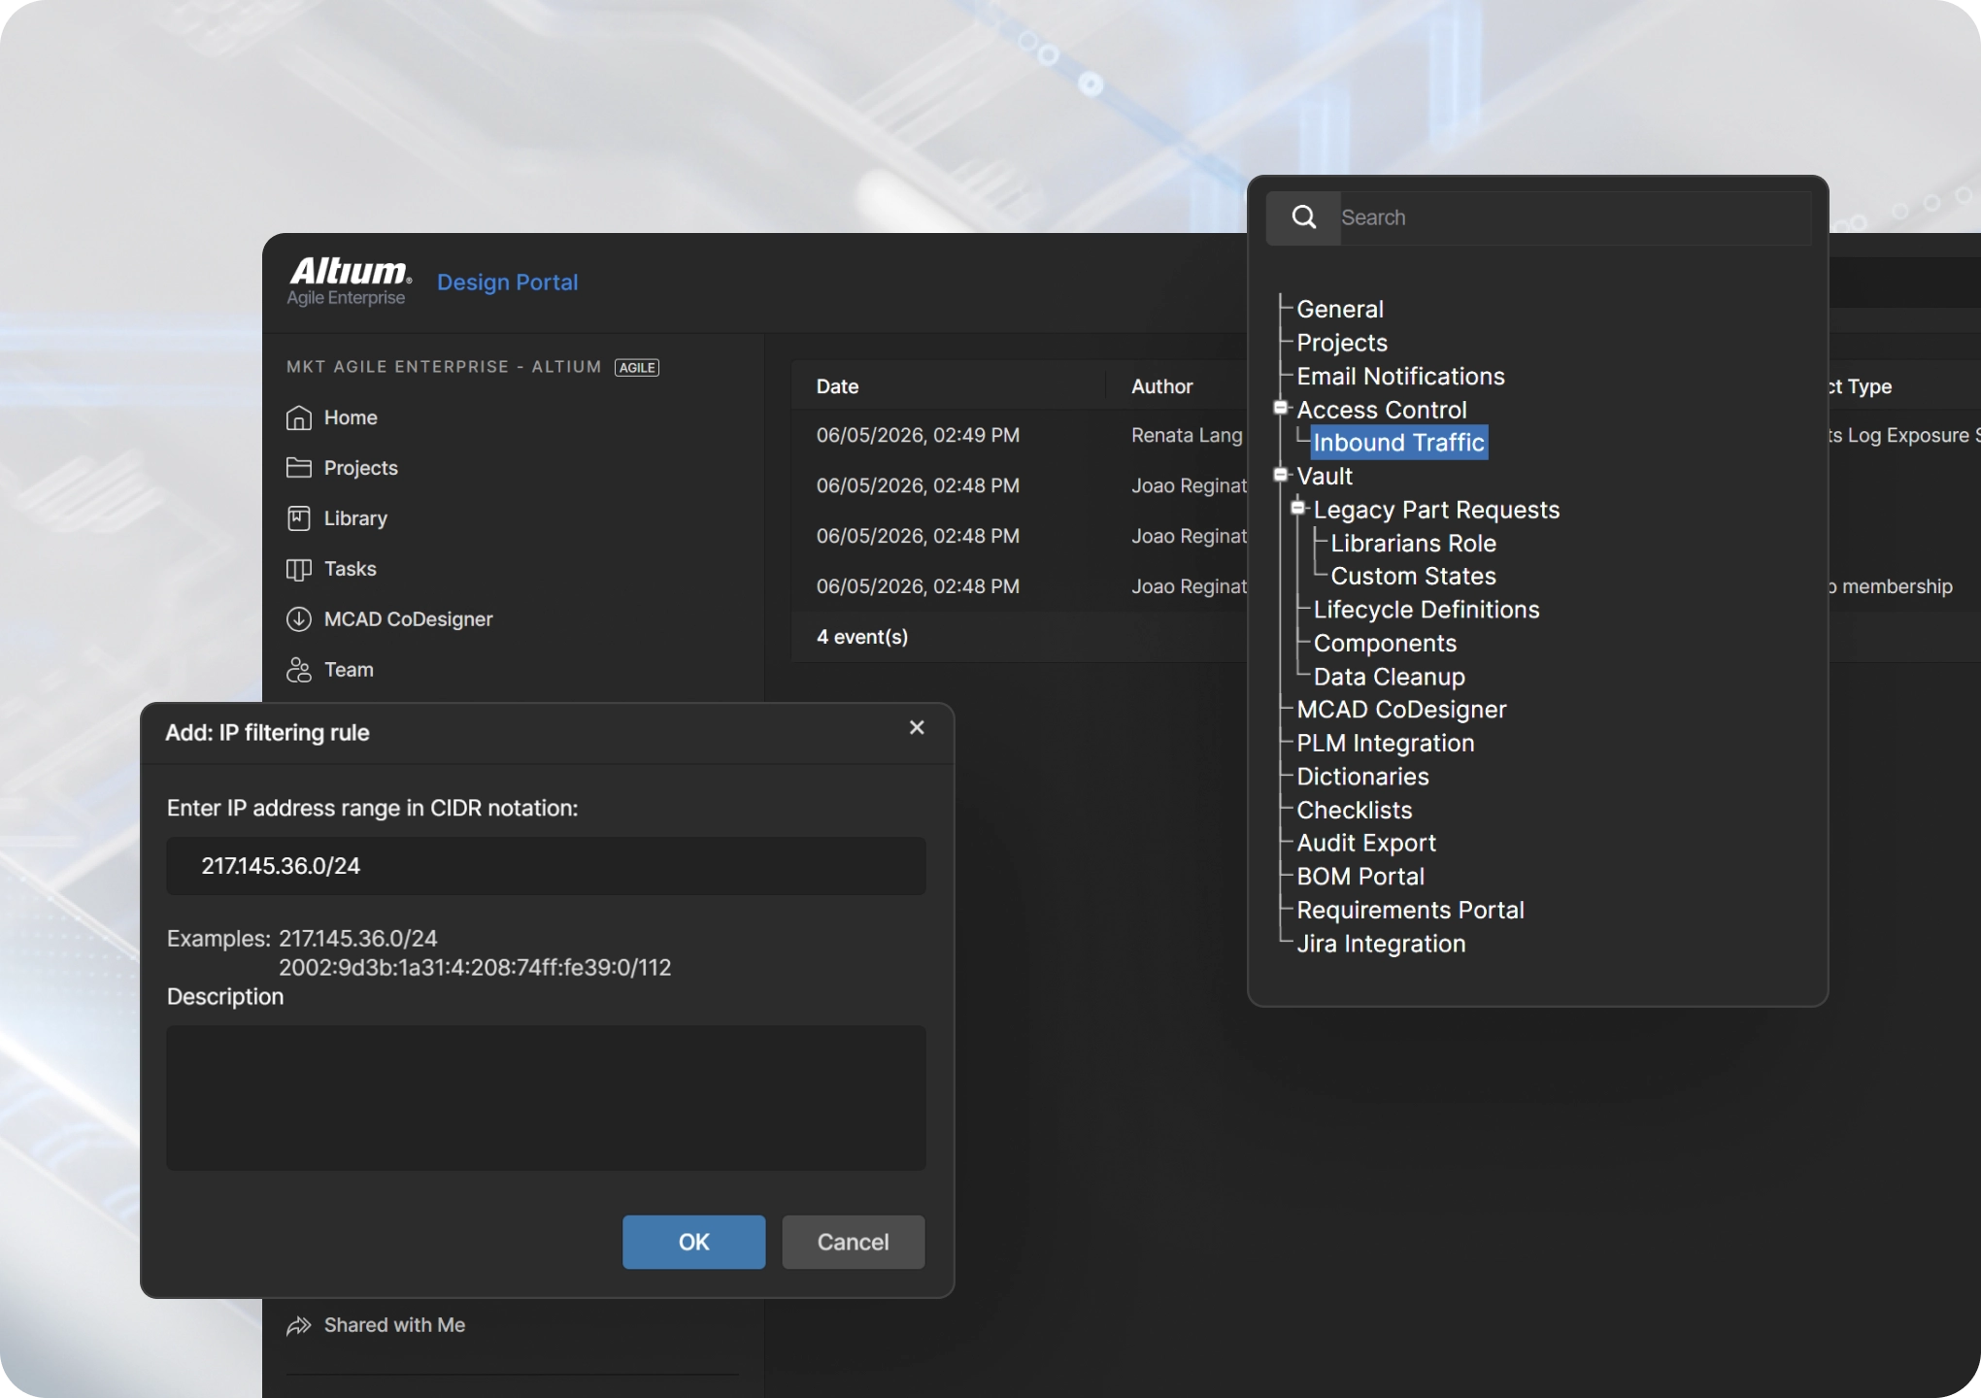Open Team via people icon
1981x1398 pixels.
coord(299,670)
